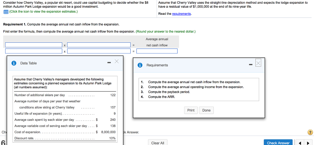Click the first formula input field, top row
Viewport: 314px width, 145px height.
[x=34, y=45]
